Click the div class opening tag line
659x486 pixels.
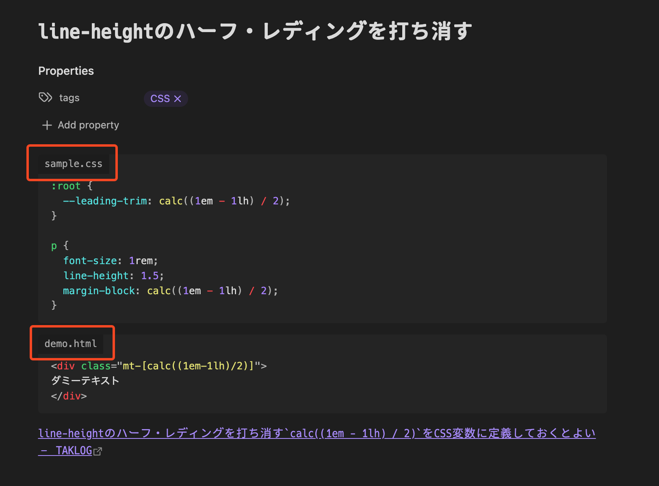coord(159,366)
